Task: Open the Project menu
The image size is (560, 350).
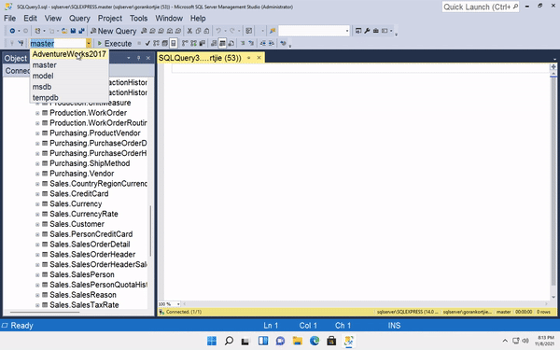Action: point(110,19)
